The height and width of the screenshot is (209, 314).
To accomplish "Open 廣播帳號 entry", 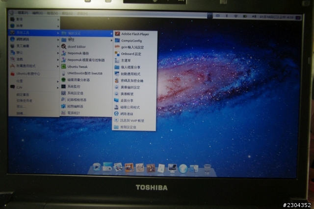I will click(134, 94).
